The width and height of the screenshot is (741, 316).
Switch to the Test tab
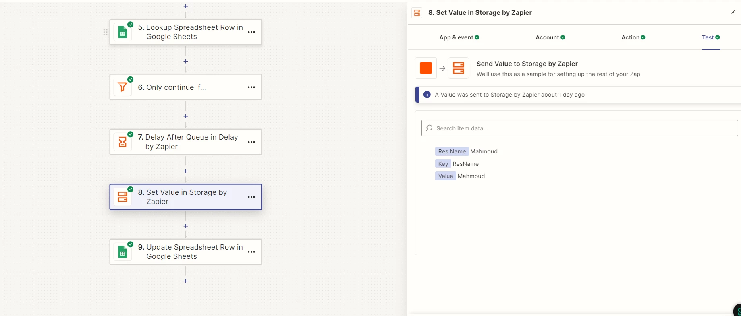[711, 37]
